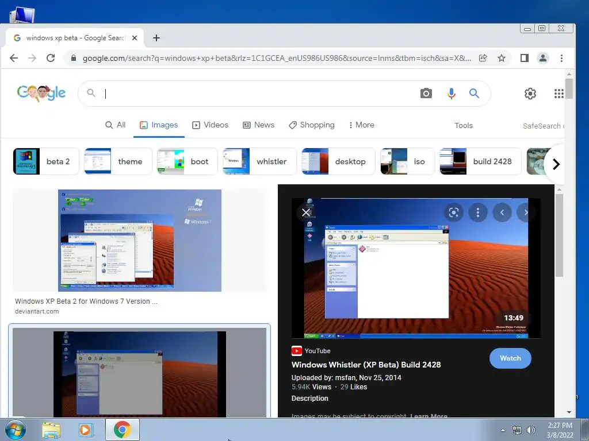The width and height of the screenshot is (589, 441).
Task: Click the site lock icon in address bar
Action: 74,58
